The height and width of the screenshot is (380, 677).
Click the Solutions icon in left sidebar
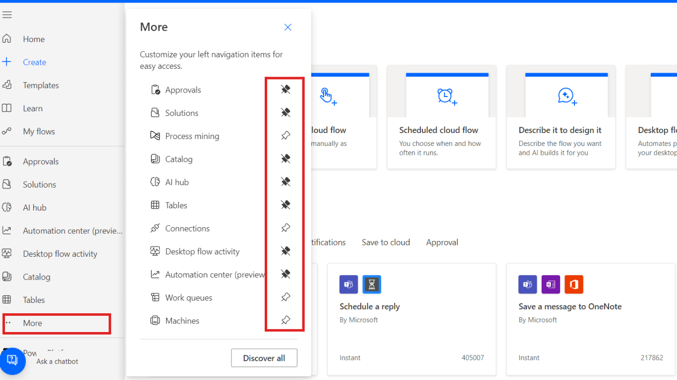6,185
